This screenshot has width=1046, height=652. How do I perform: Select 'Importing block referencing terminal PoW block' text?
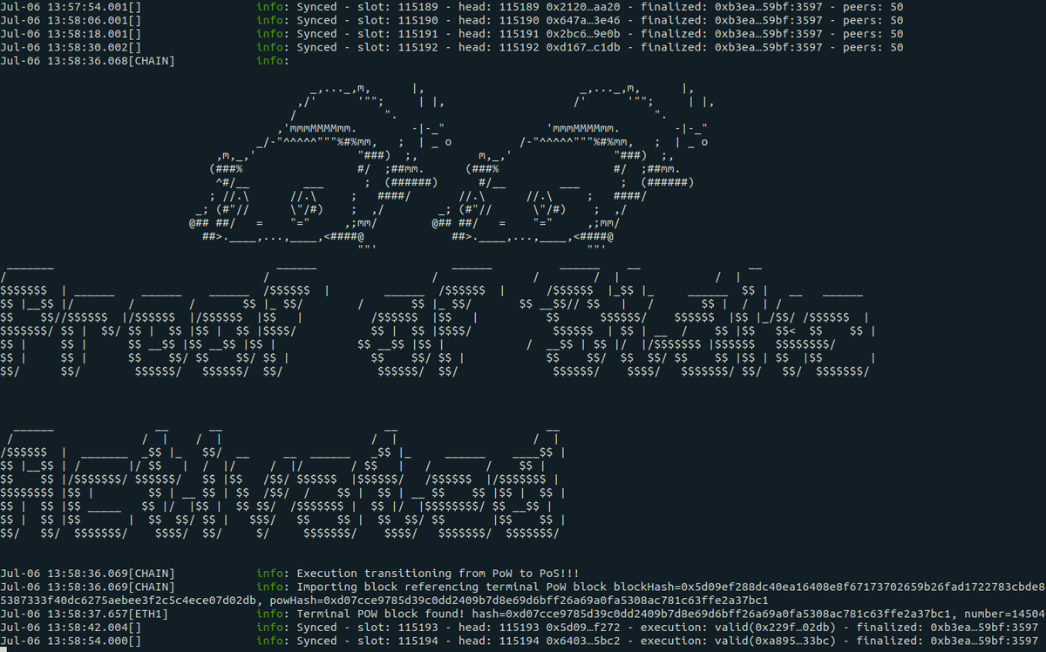(x=452, y=587)
